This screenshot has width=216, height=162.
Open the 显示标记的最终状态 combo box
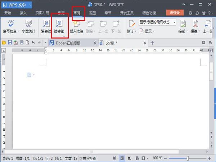157,22
